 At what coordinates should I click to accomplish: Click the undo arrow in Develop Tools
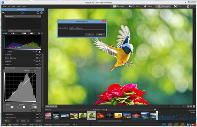[x=4, y=13]
